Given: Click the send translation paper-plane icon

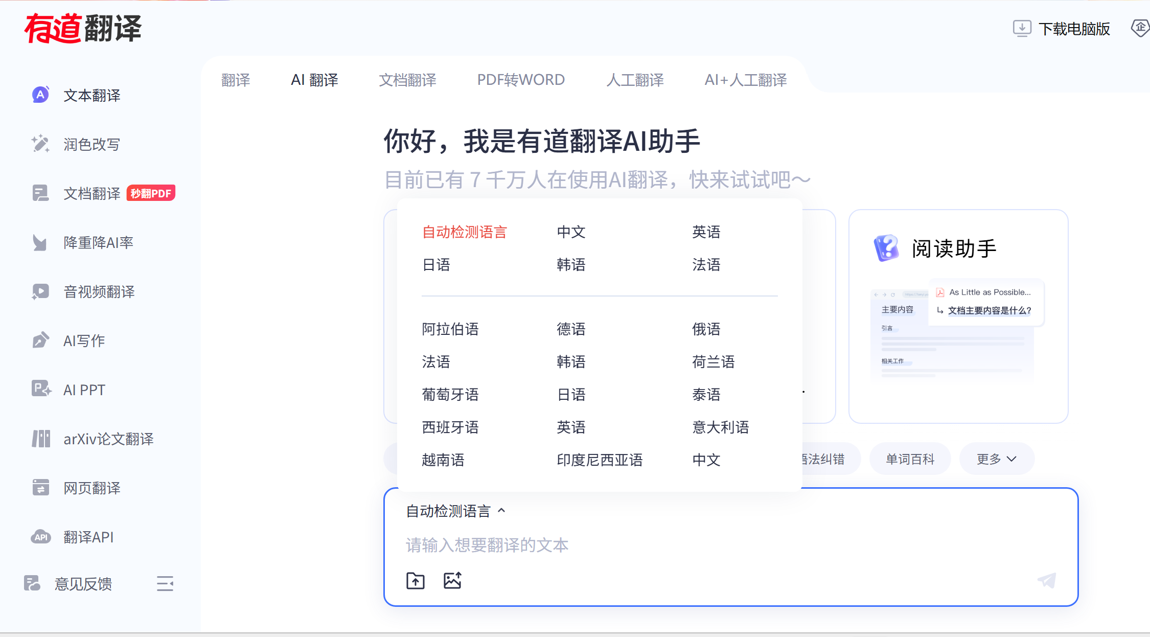Looking at the screenshot, I should click(x=1046, y=580).
